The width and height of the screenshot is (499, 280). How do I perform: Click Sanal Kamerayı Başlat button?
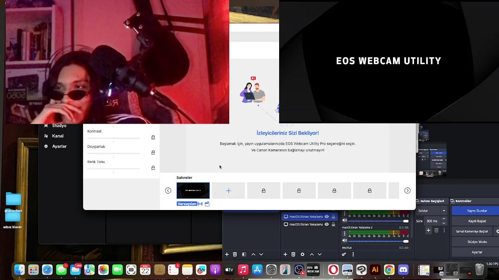472,231
